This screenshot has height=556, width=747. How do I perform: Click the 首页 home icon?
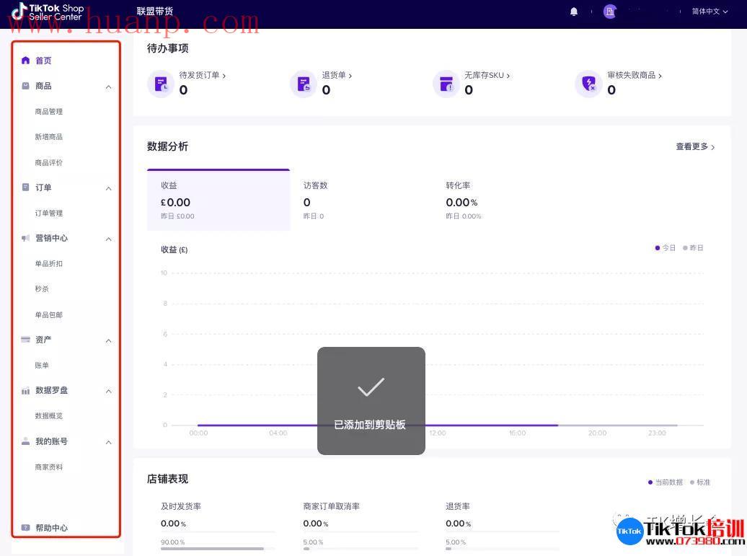coord(26,60)
